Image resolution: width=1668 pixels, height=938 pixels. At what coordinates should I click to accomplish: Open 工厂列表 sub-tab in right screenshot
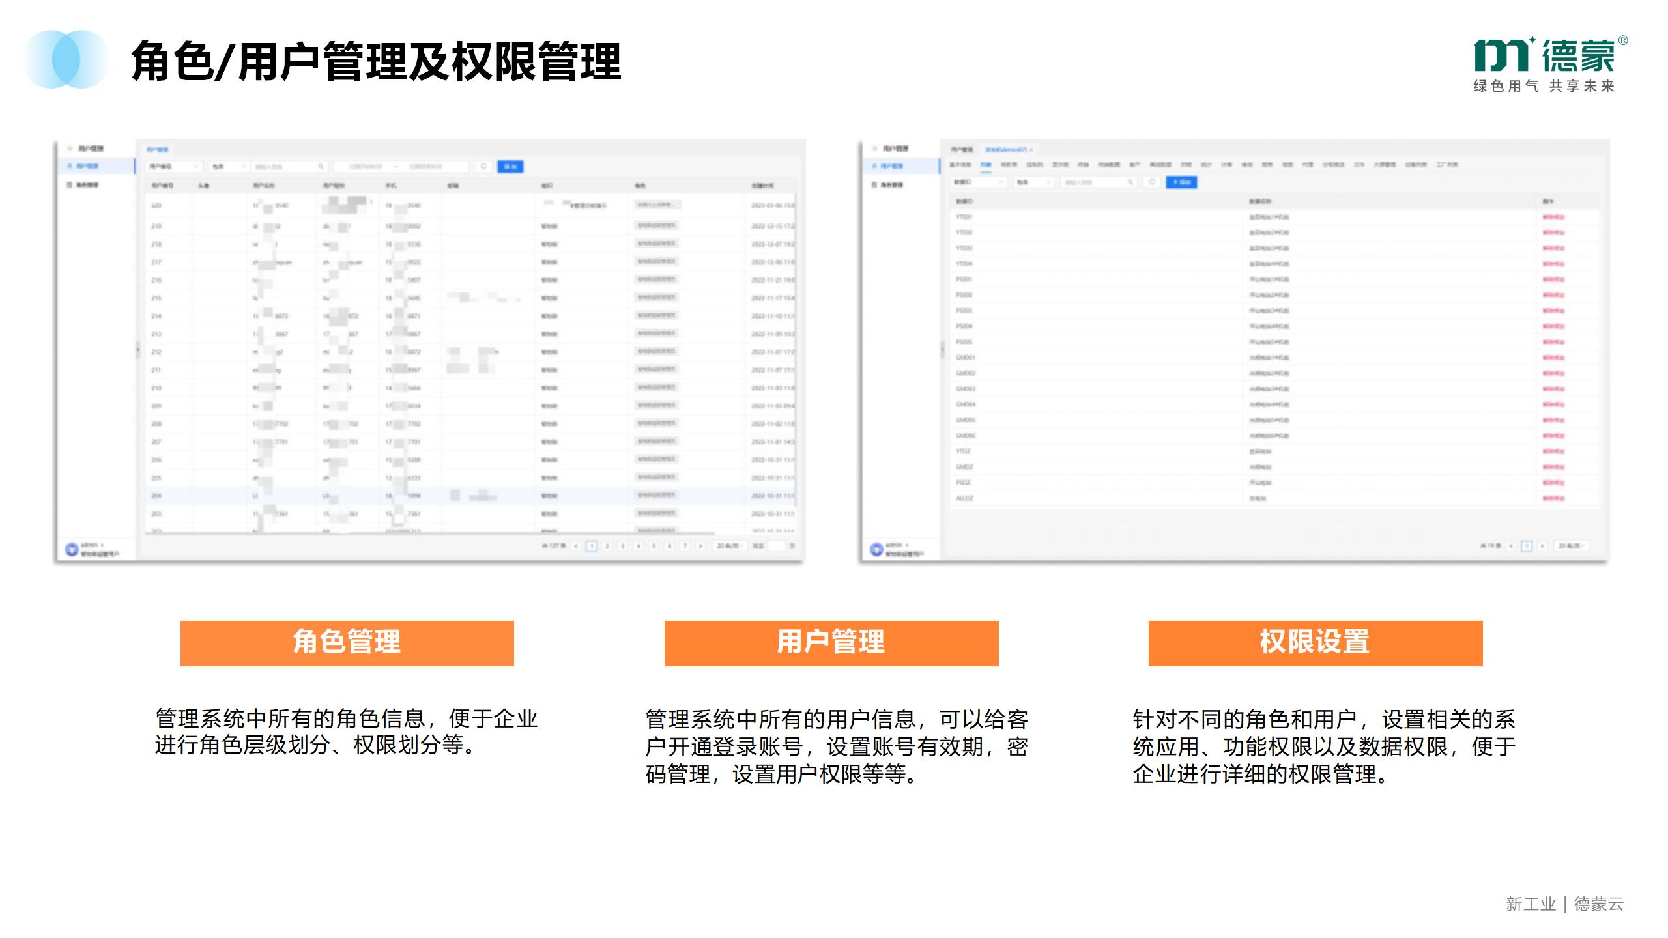click(x=1447, y=165)
